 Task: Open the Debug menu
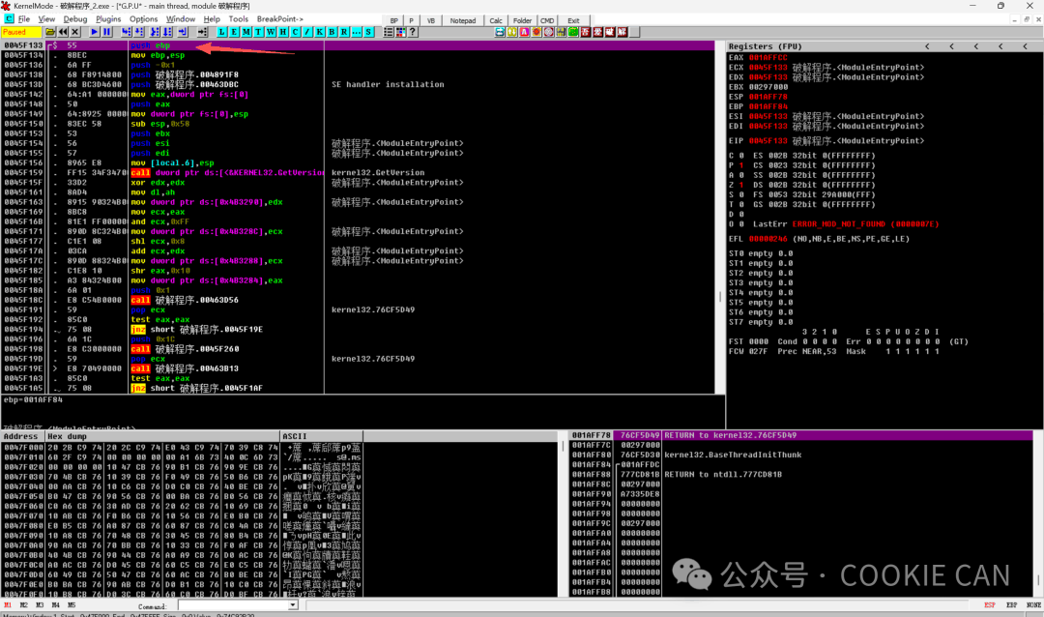coord(74,18)
